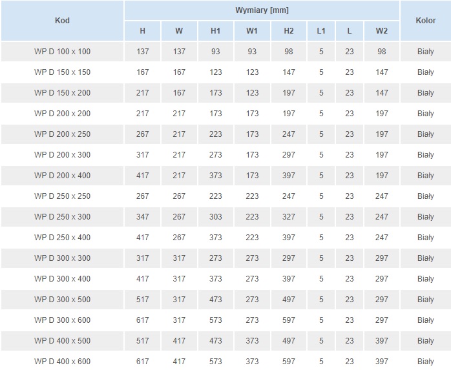The height and width of the screenshot is (370, 451).
Task: Click the WP D 200 x 400 code
Action: tap(62, 176)
